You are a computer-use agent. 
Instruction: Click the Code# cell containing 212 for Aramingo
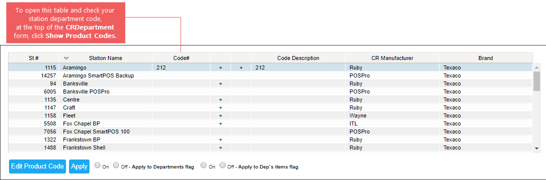[181, 67]
